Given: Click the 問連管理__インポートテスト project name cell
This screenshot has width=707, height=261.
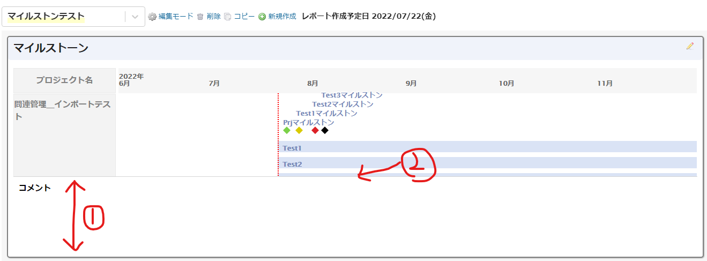Looking at the screenshot, I should 63,110.
